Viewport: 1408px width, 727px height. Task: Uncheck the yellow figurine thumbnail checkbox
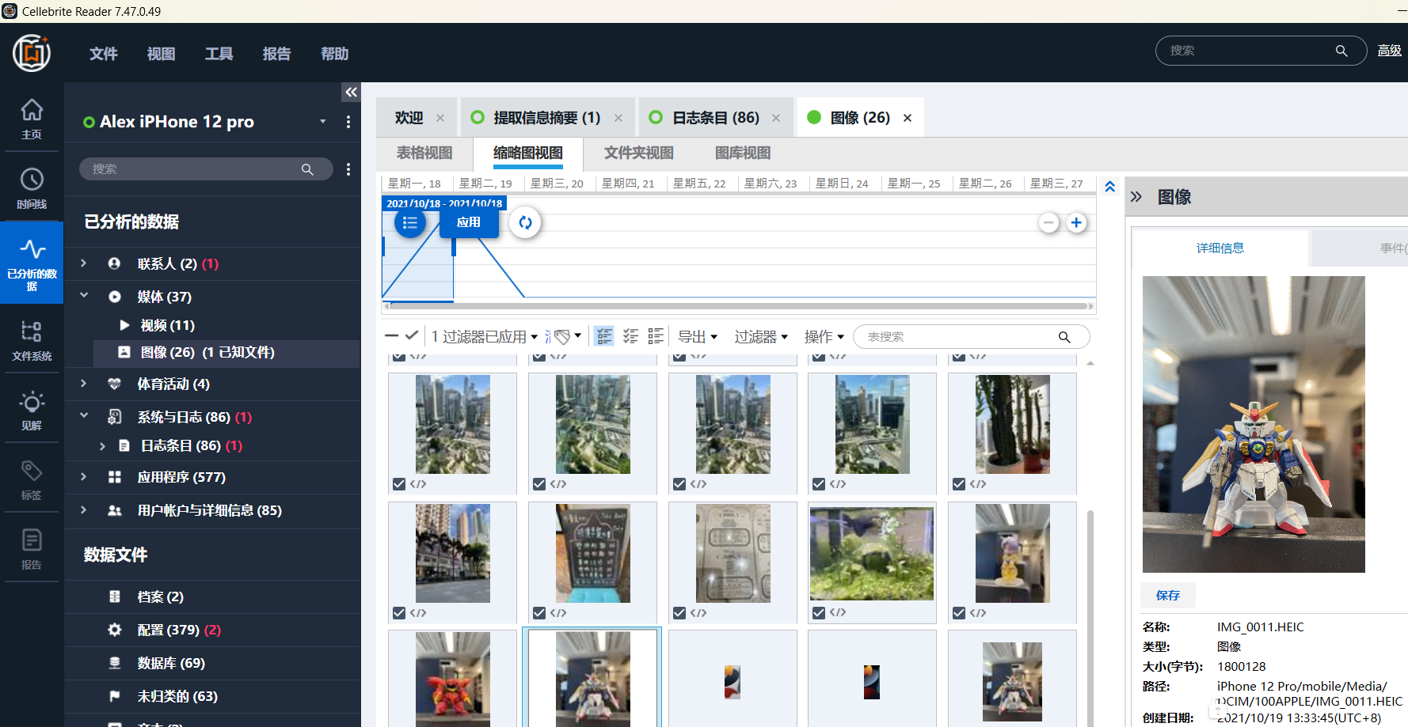point(959,613)
